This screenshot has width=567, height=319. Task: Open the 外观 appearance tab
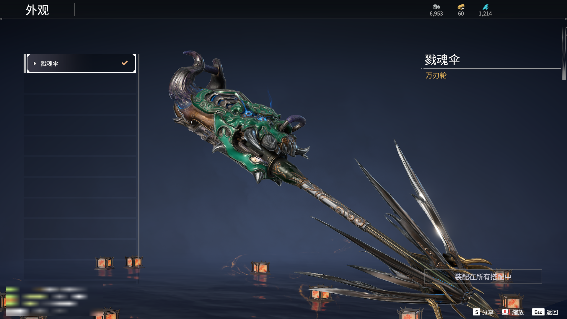pos(37,10)
